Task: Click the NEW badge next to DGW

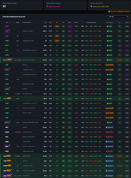Action: tap(9, 59)
